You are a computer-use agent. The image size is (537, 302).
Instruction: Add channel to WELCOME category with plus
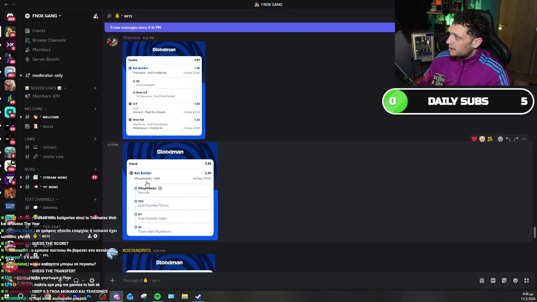95,109
